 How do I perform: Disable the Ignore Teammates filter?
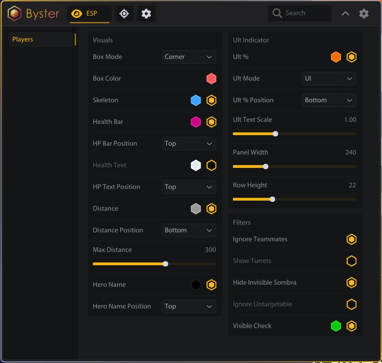tap(351, 239)
